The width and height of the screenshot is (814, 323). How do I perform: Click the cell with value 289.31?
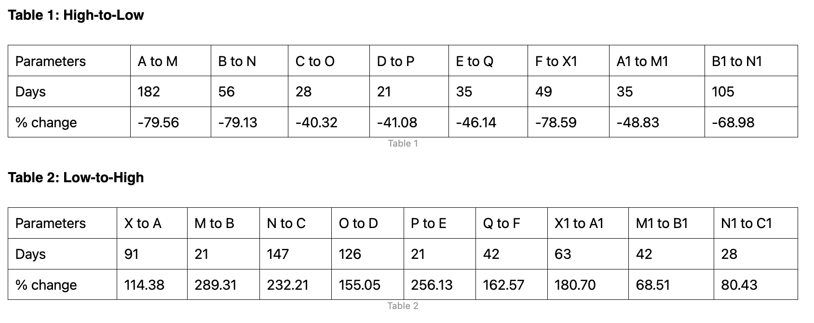223,284
